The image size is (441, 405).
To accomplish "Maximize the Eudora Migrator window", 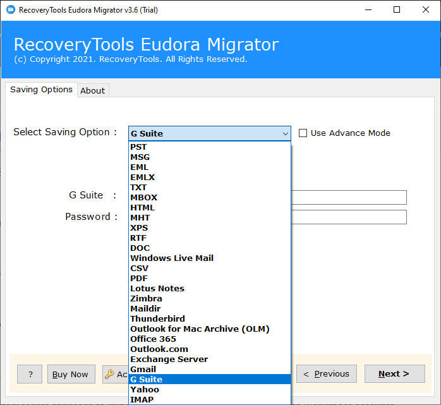I will (x=397, y=10).
